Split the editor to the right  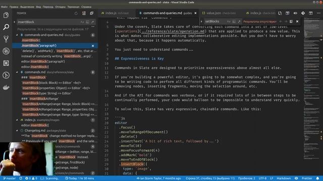tap(311, 13)
